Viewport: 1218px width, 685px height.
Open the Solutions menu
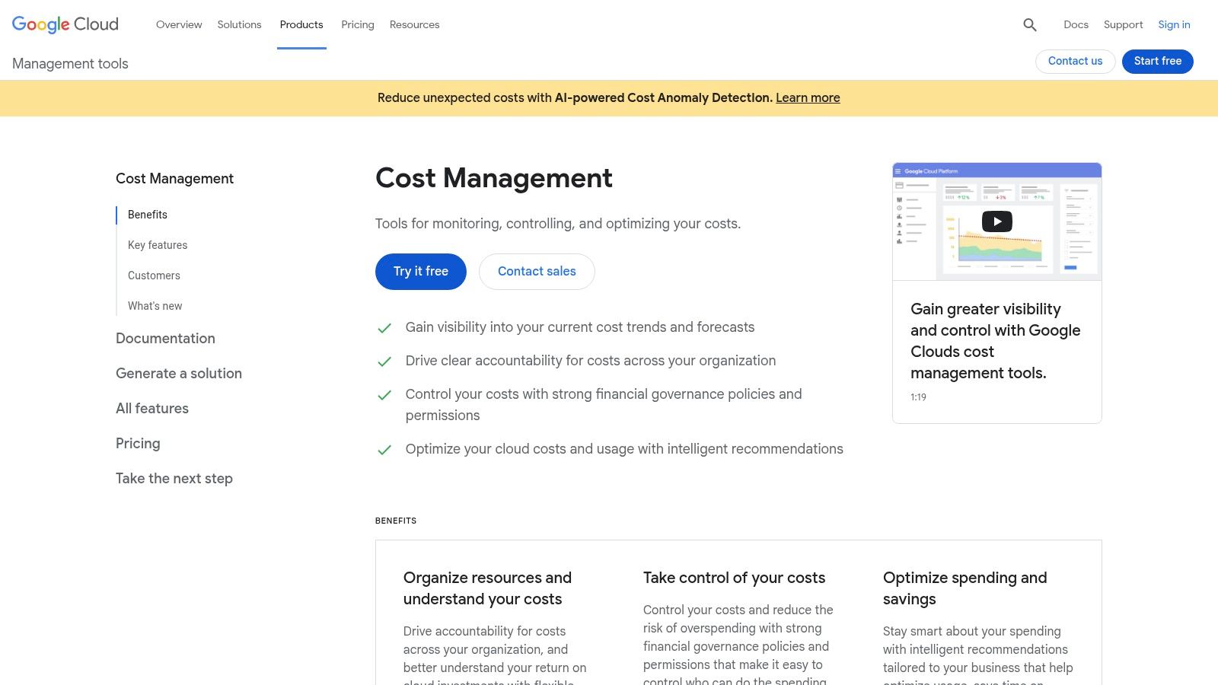click(x=239, y=24)
